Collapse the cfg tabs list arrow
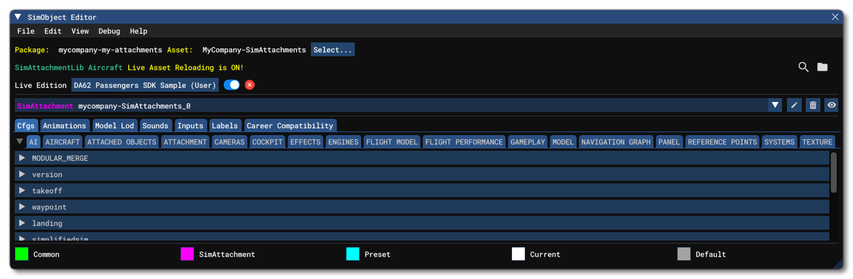 point(20,141)
